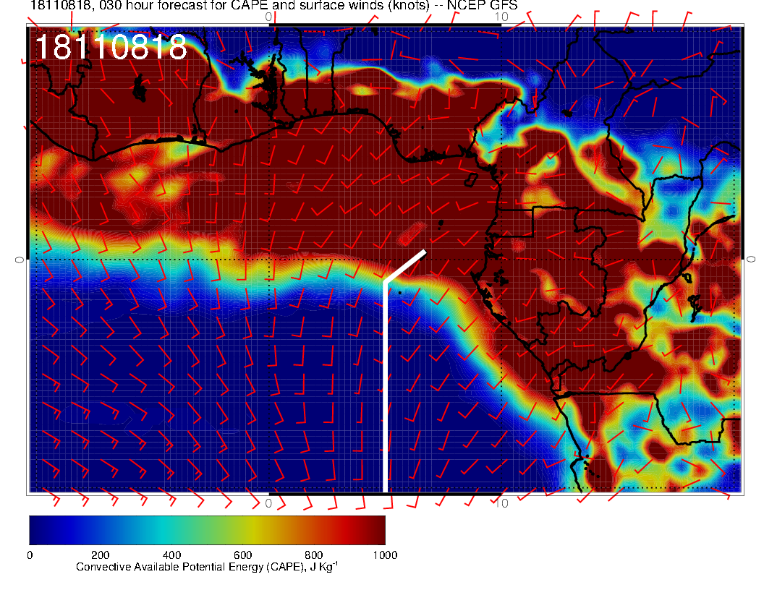Image resolution: width=764 pixels, height=590 pixels.
Task: Click the longitude label 0 below the map
Action: [x=268, y=503]
